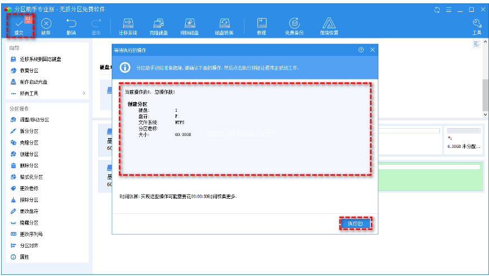
Task: Expand the 所有工具 arrow in sidebar
Action: (84, 93)
